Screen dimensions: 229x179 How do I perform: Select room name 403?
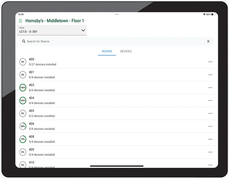31,85
